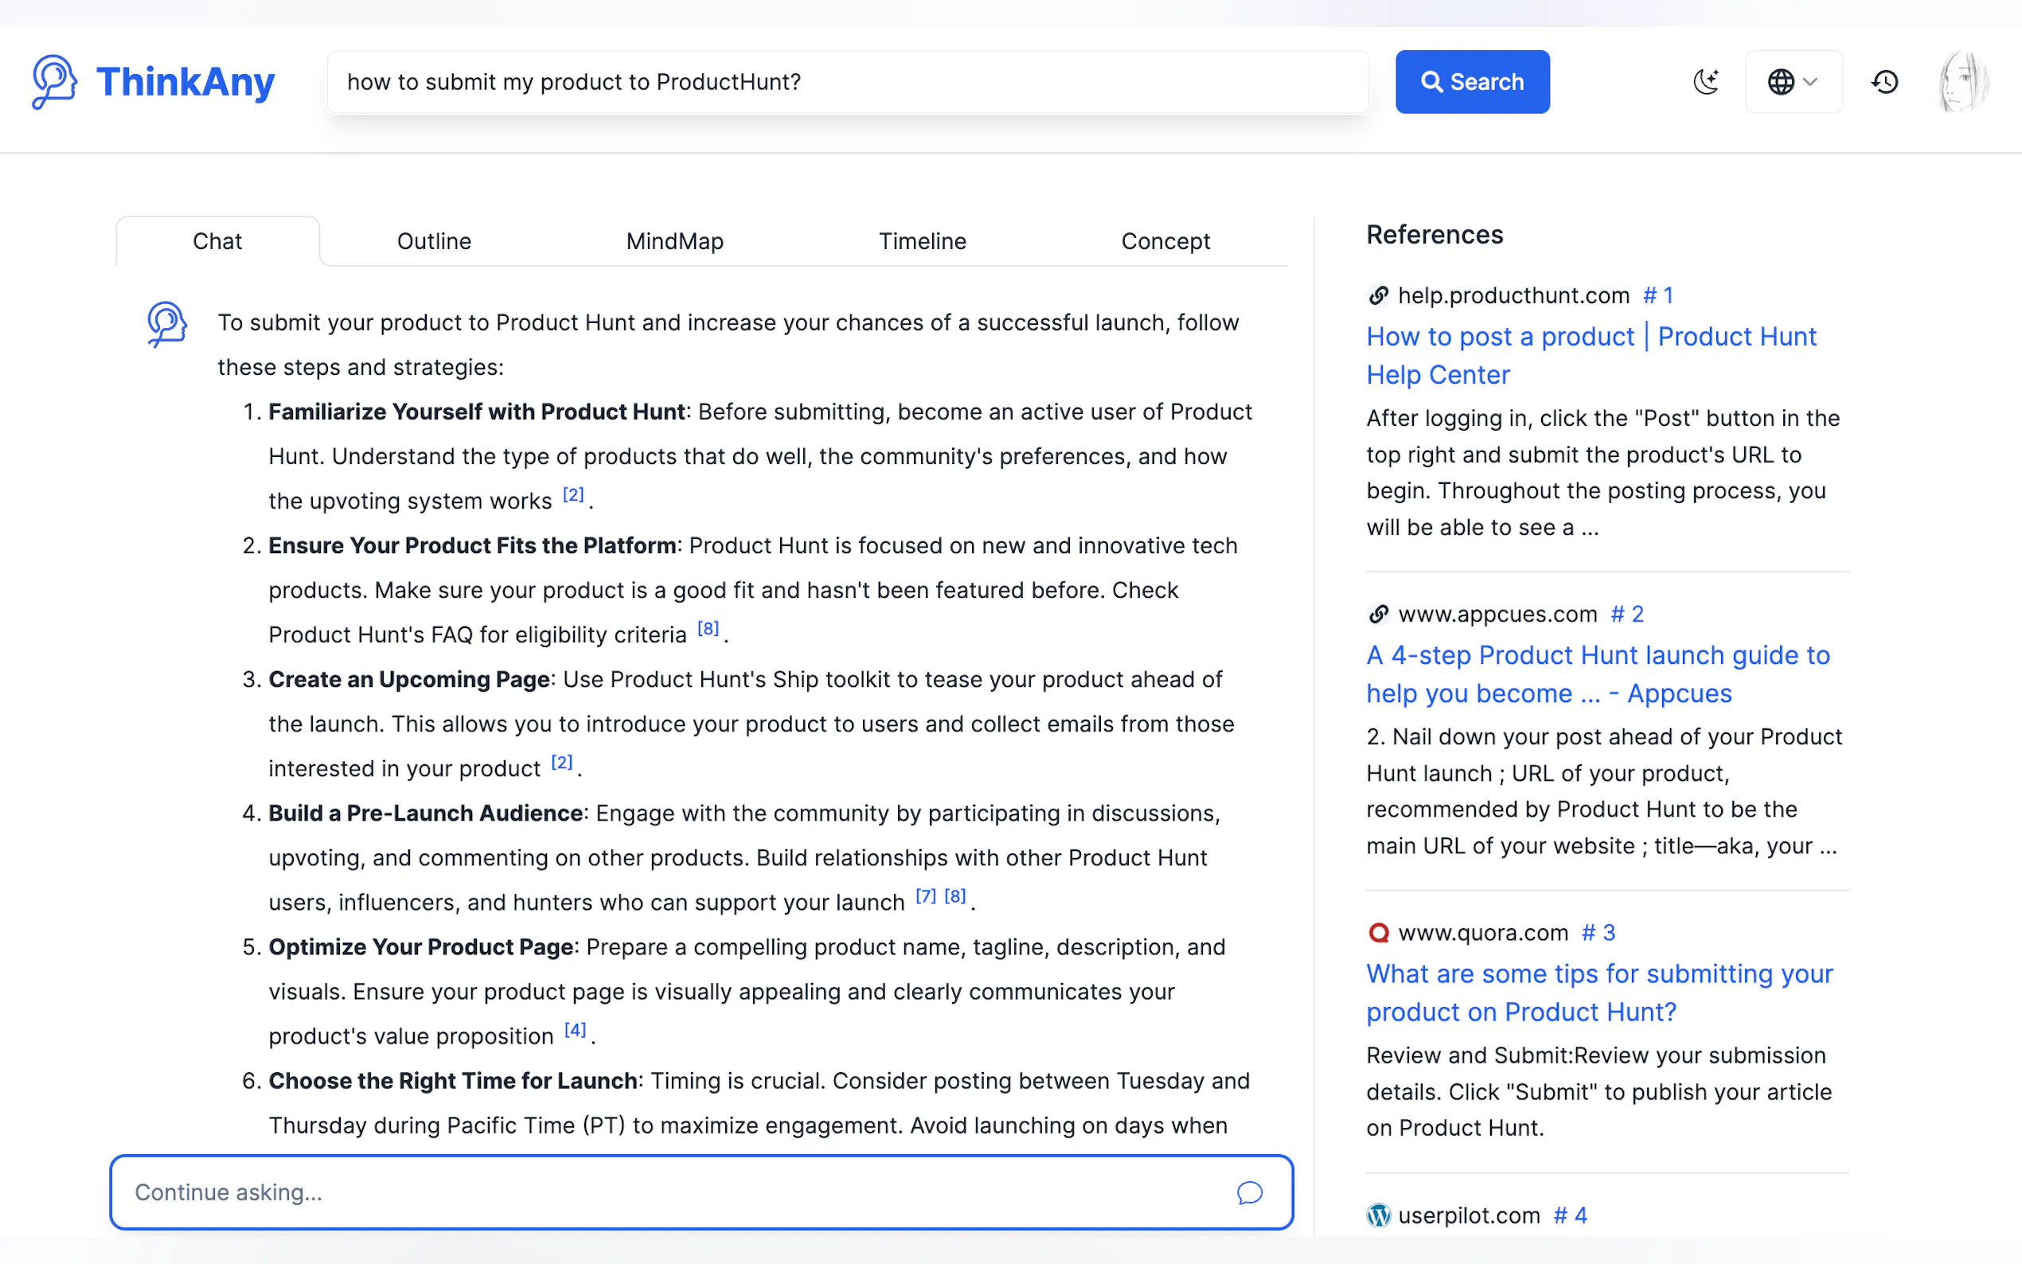Screen dimensions: 2022x1264
Task: Click the link icon beside help.producthunt.com
Action: (1378, 296)
